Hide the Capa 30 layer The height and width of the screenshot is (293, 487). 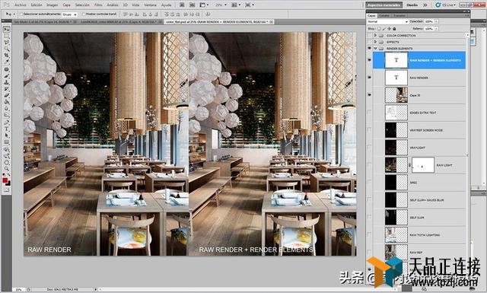[x=369, y=95]
